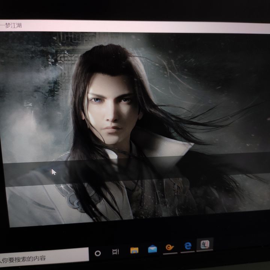Open Microsoft Edge from the taskbar

188,246
